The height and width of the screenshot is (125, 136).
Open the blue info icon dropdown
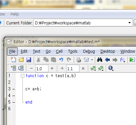pyautogui.click(x=111, y=68)
